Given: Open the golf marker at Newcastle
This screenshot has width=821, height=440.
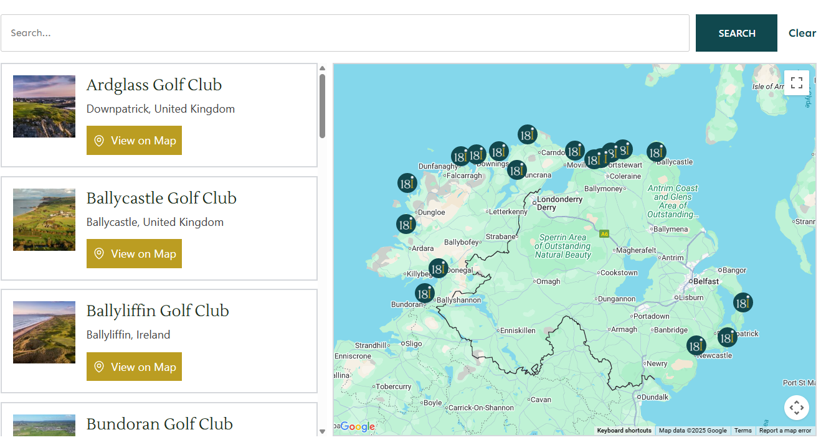Looking at the screenshot, I should coord(696,345).
